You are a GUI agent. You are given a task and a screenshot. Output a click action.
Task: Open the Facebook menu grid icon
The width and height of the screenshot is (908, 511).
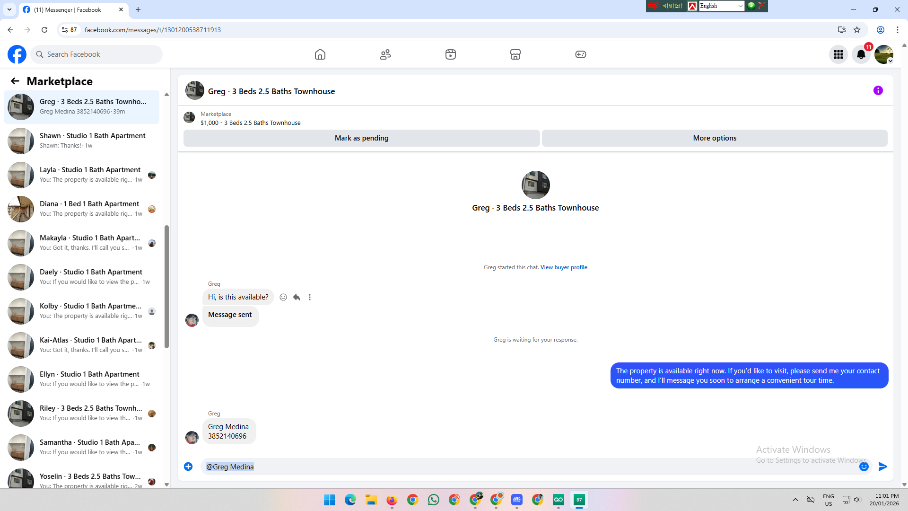point(838,54)
